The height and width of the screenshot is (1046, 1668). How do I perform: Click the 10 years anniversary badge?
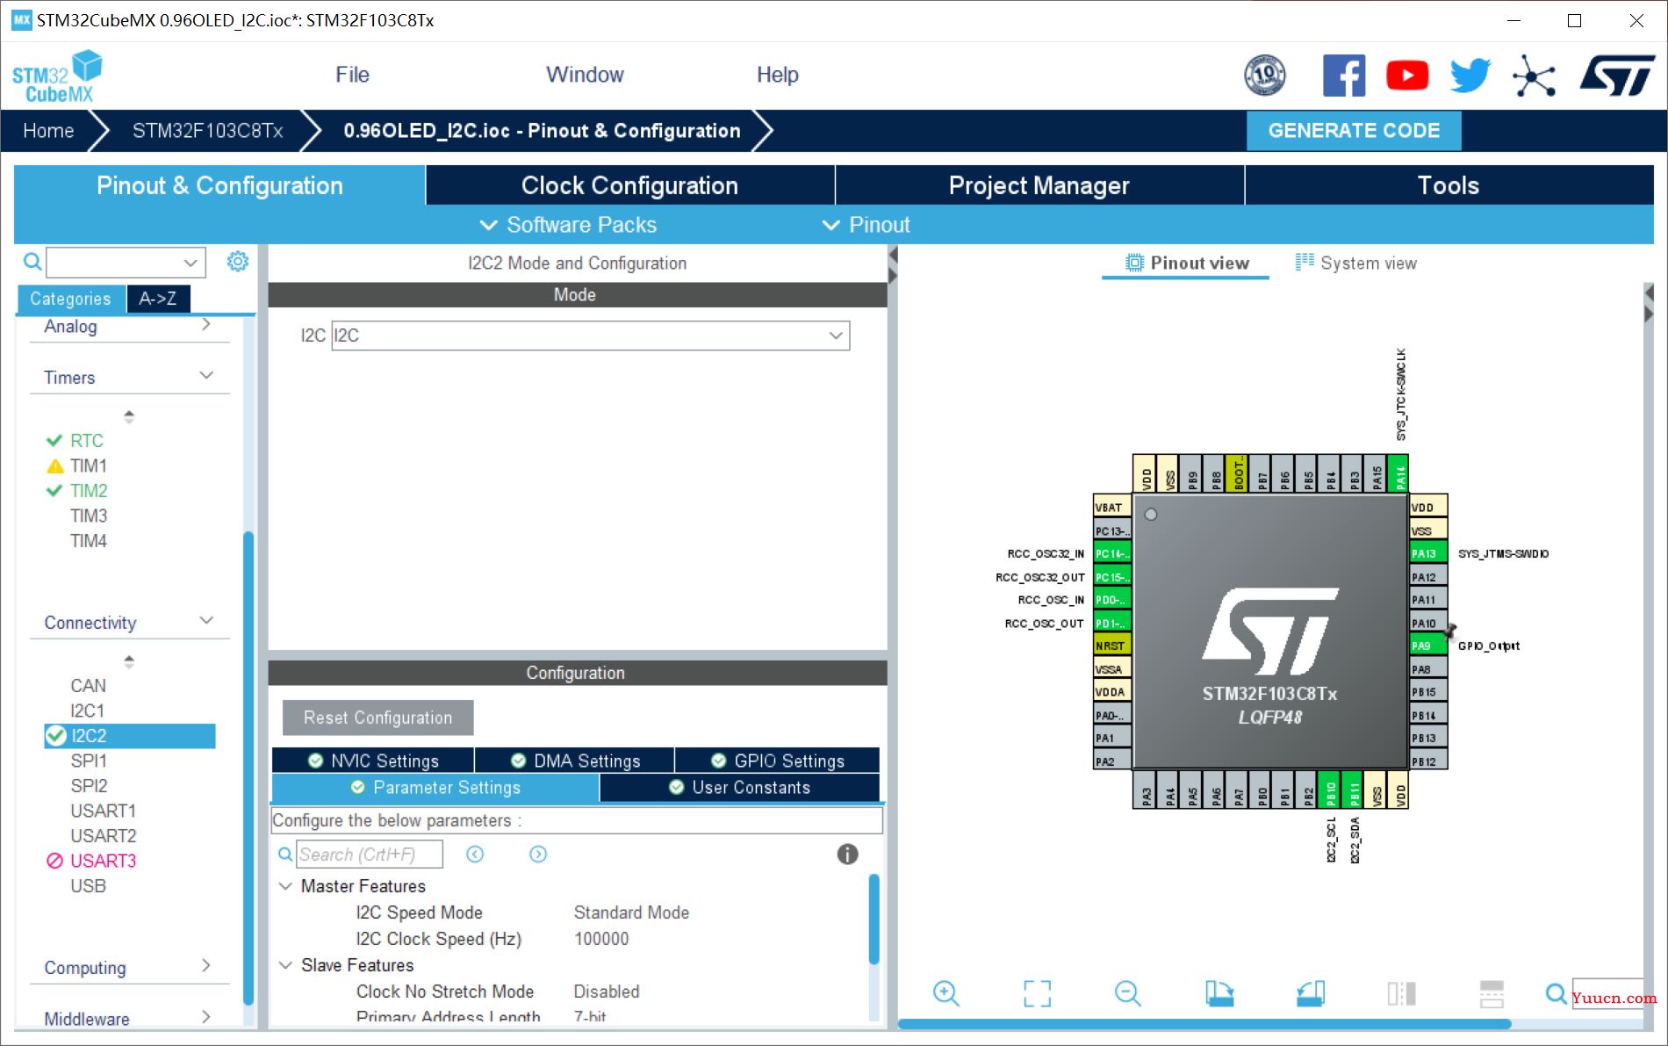tap(1265, 76)
